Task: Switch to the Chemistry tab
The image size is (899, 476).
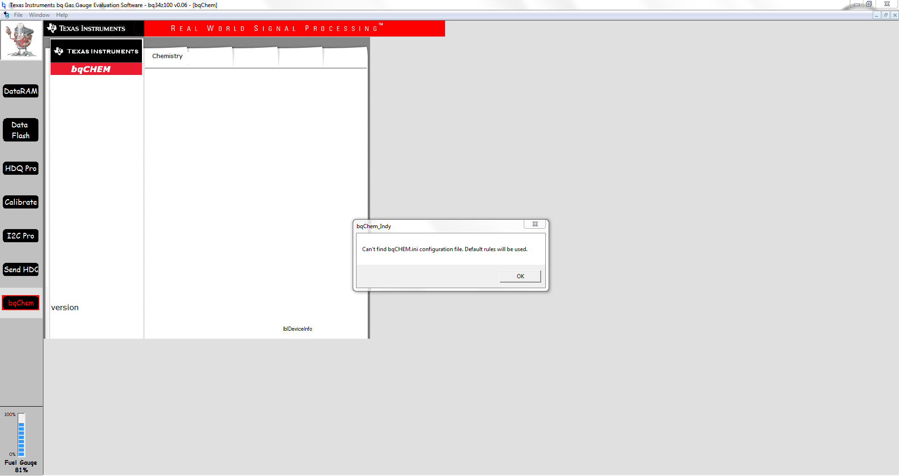Action: click(167, 56)
